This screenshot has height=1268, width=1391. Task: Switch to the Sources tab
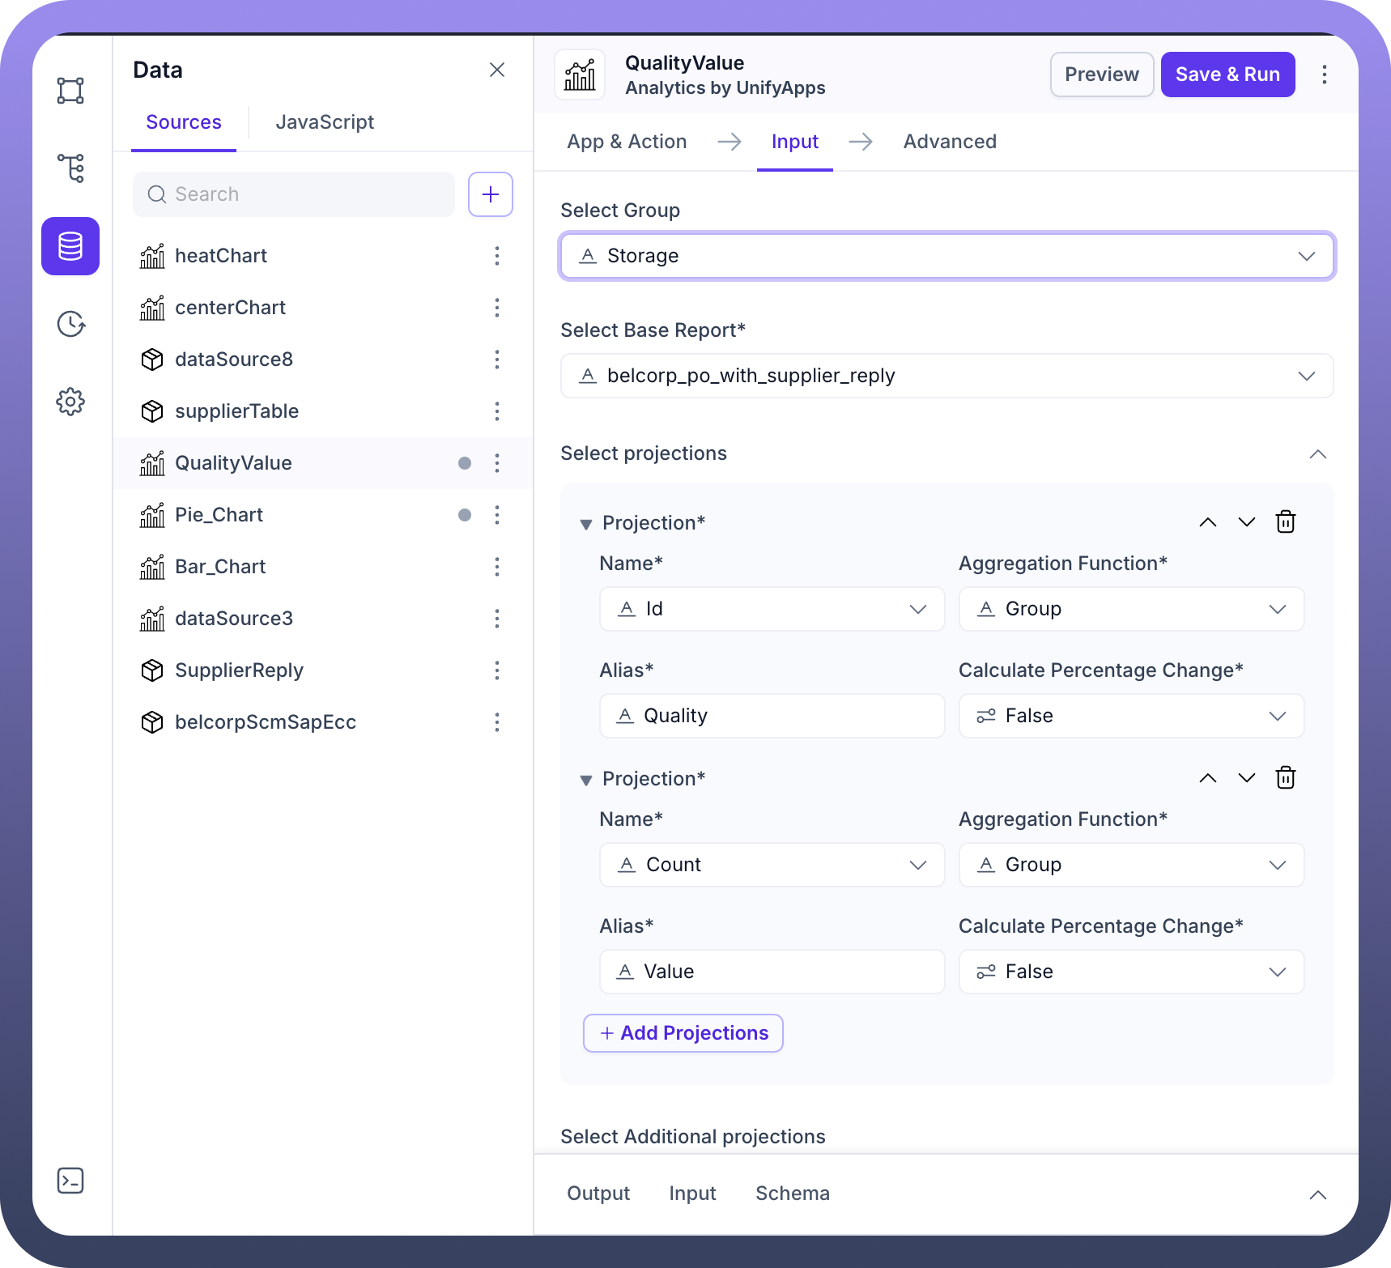point(184,122)
